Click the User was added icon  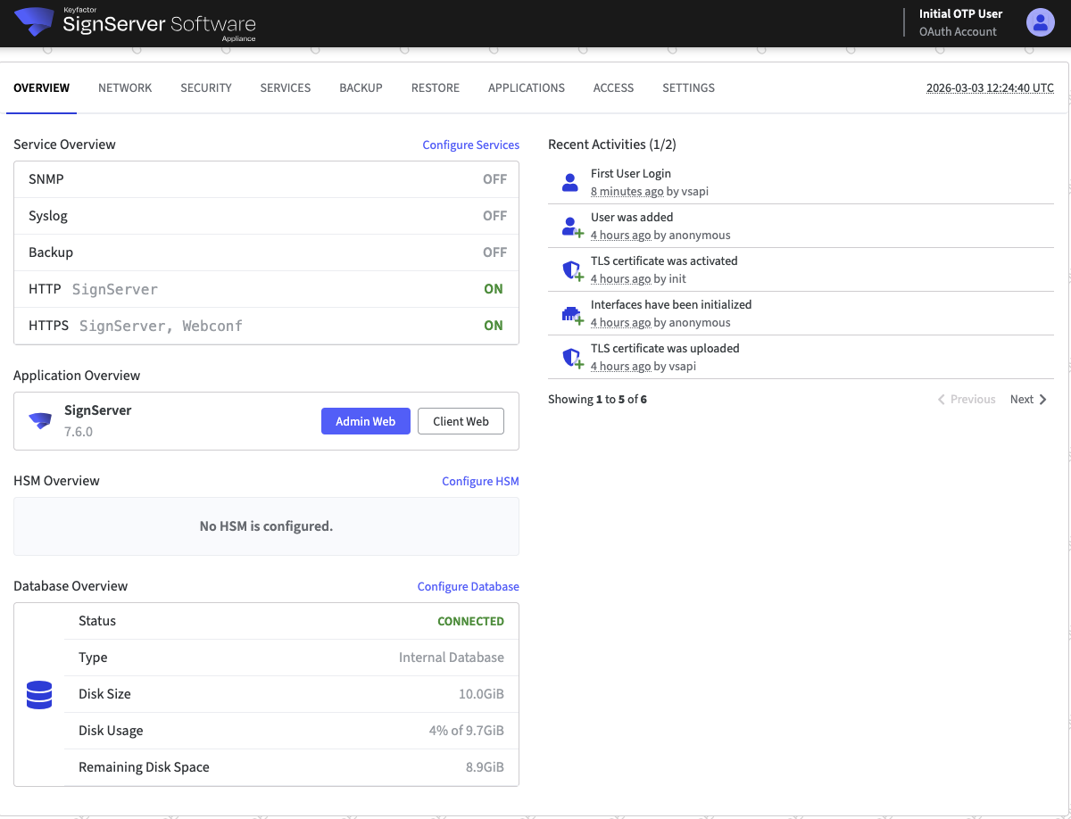click(571, 227)
